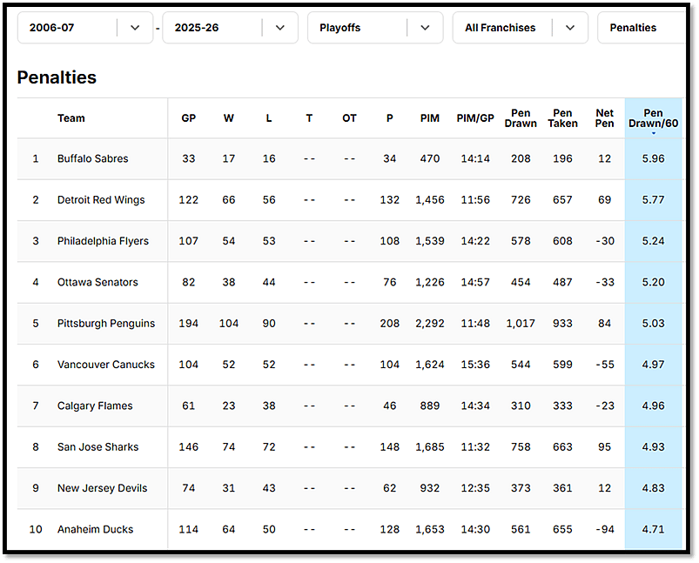
Task: Open the 2006-07 start season dropdown
Action: (x=84, y=28)
